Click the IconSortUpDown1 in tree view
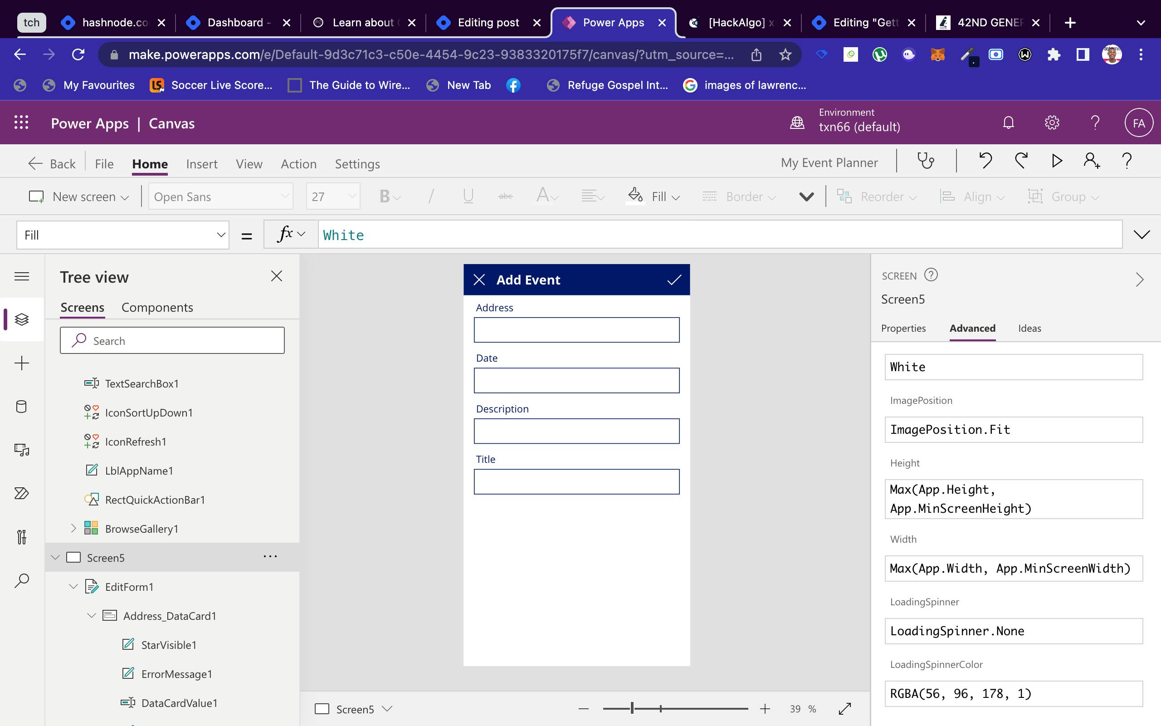Viewport: 1161px width, 726px height. 149,412
